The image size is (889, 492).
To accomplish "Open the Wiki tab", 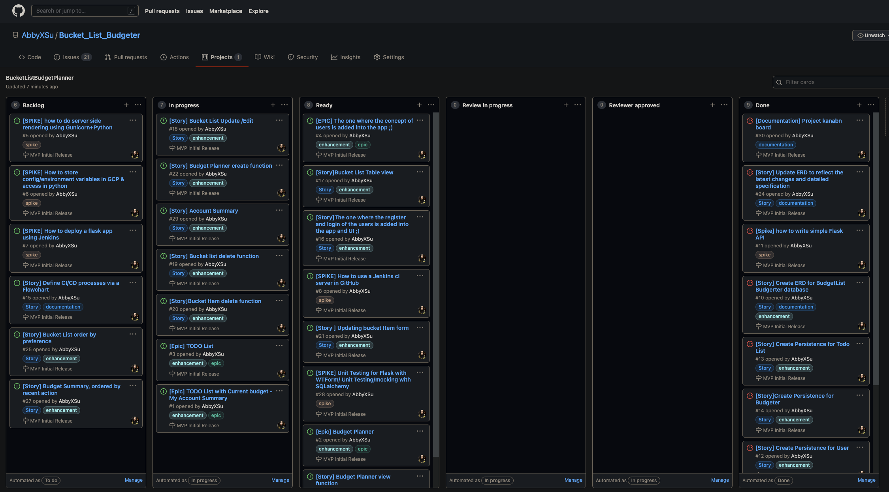I will pos(265,57).
